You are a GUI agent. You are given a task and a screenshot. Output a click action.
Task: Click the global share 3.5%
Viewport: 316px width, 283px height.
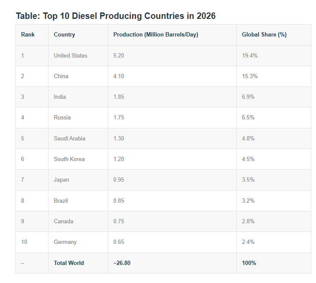[248, 180]
